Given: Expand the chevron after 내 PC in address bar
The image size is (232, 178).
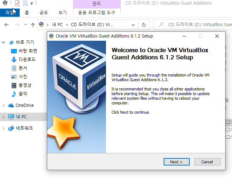Looking at the screenshot, I should (x=67, y=25).
